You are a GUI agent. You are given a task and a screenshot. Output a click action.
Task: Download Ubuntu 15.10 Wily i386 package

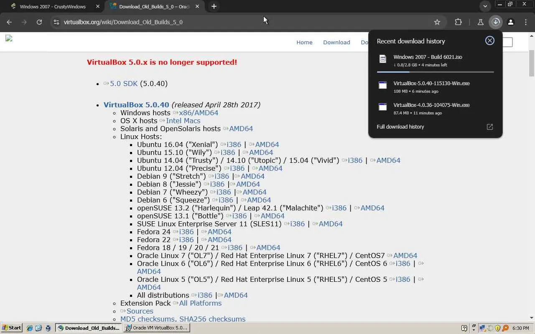pyautogui.click(x=228, y=152)
